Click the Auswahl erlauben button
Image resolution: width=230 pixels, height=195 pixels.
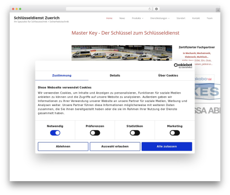pyautogui.click(x=115, y=147)
